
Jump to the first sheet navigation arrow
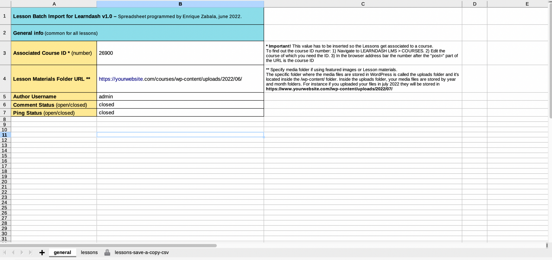(x=5, y=252)
